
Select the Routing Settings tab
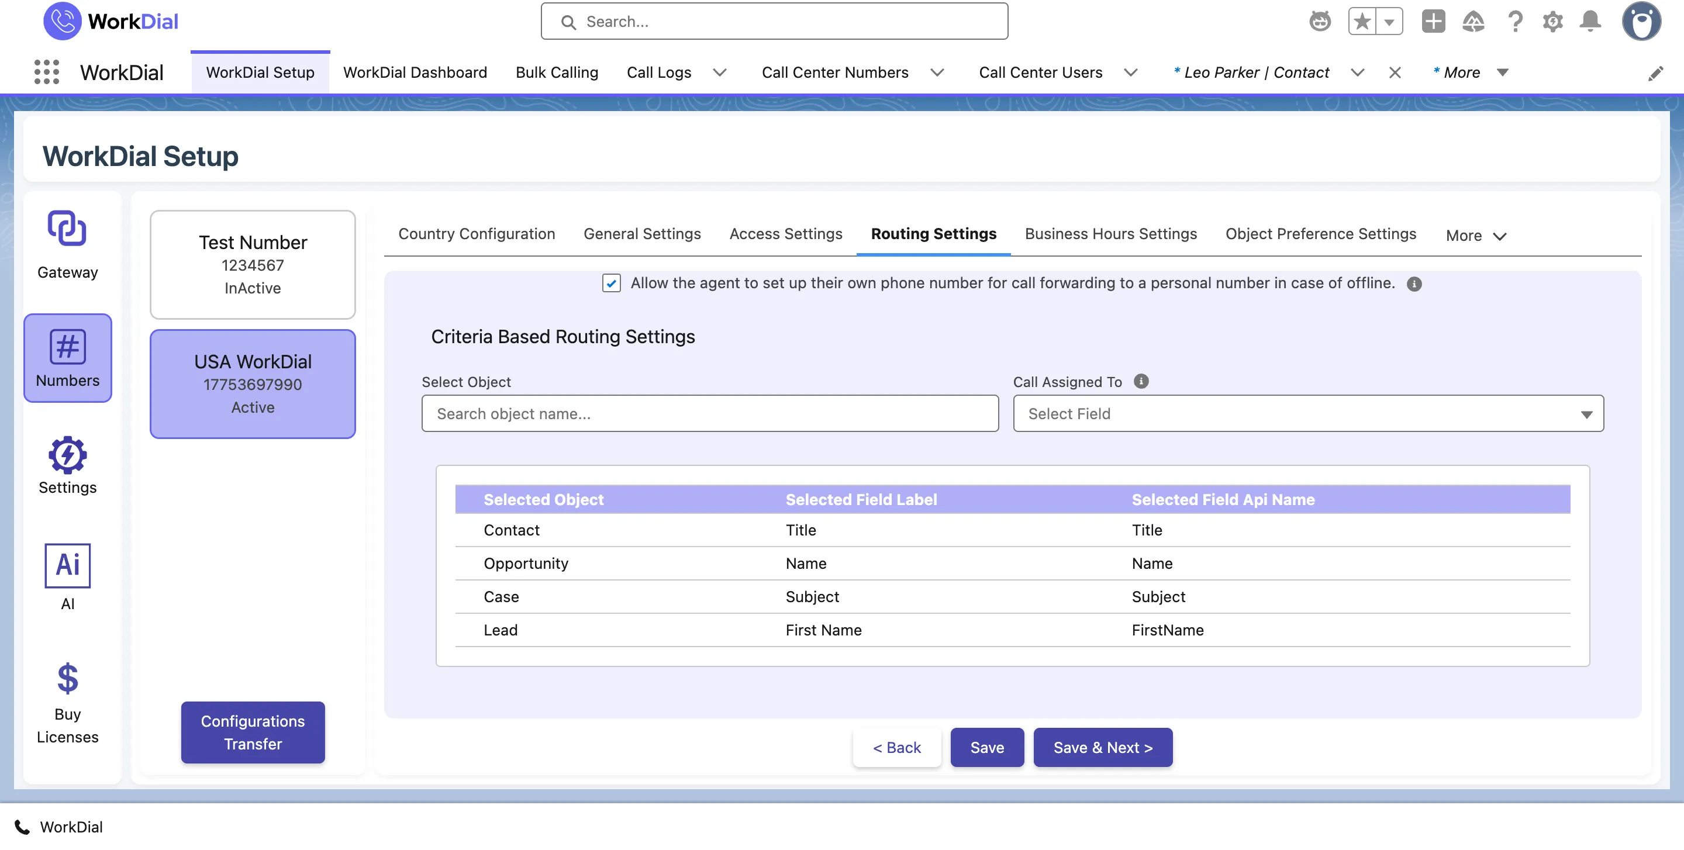click(x=933, y=234)
